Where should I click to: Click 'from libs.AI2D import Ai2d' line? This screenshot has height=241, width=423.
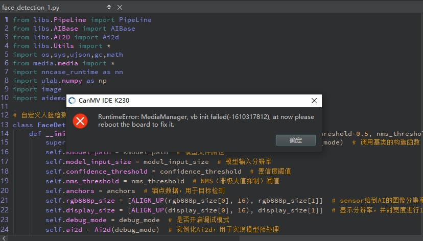66,37
